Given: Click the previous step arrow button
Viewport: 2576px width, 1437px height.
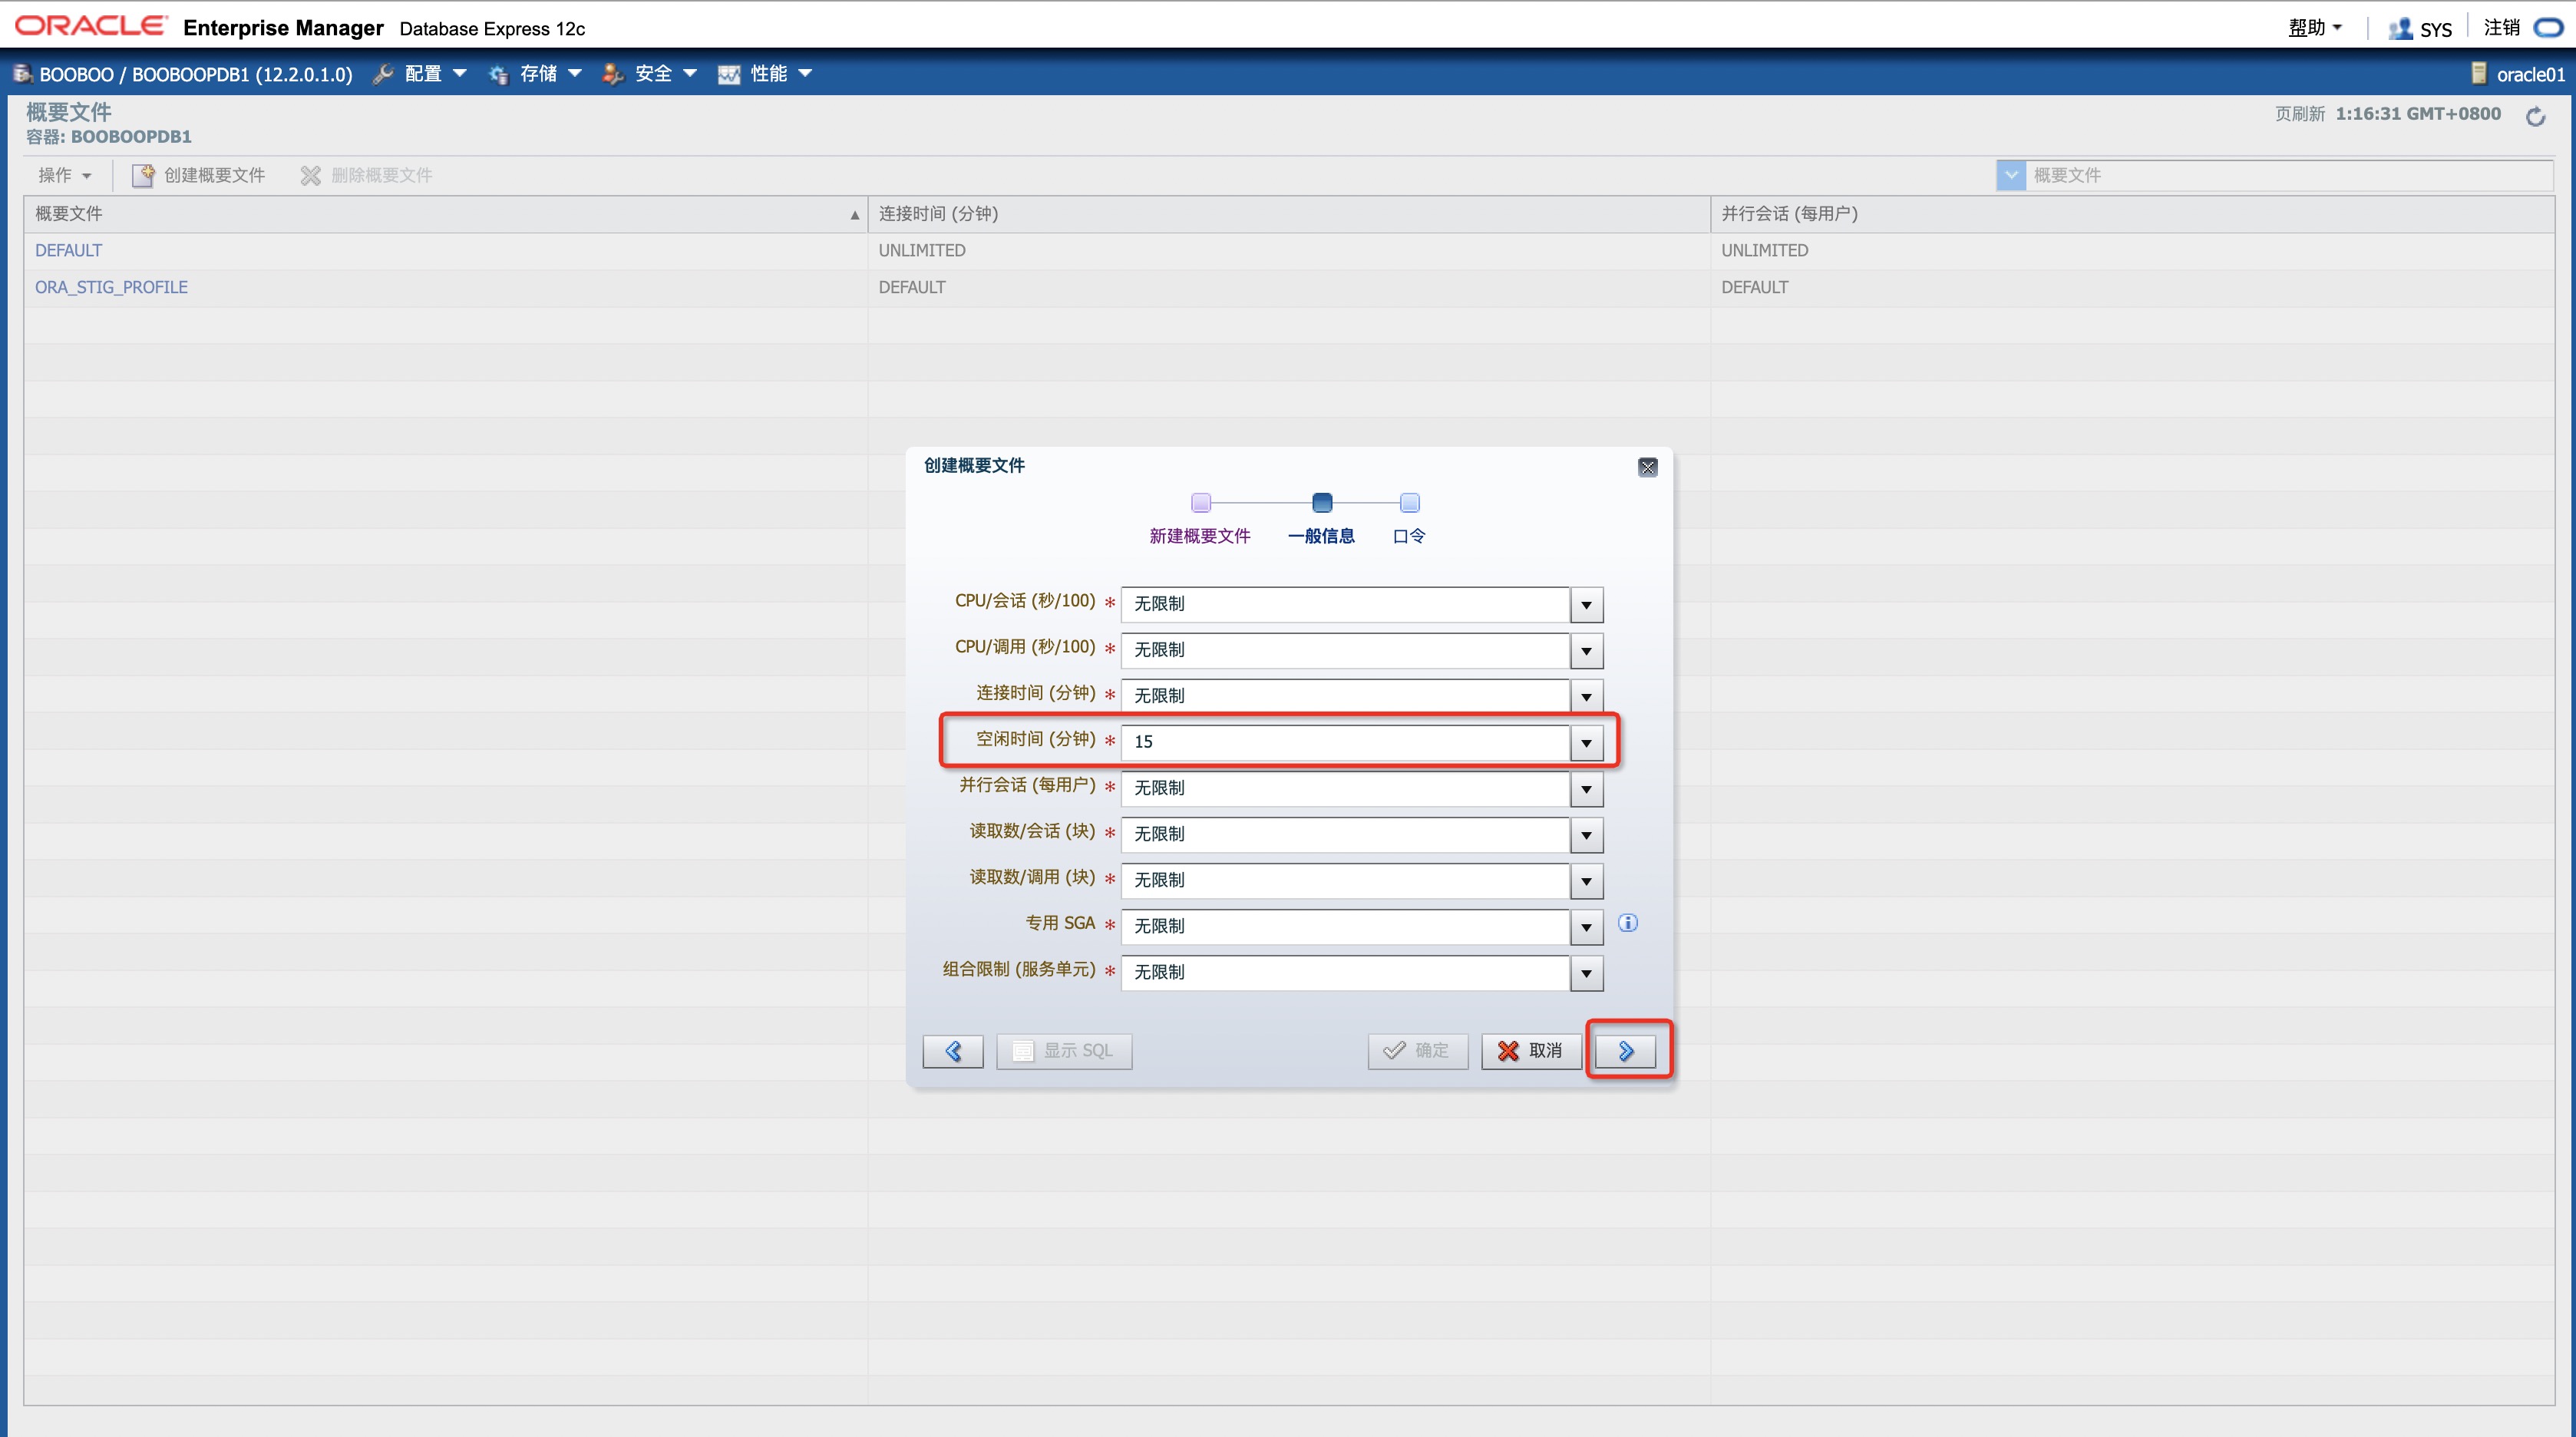Looking at the screenshot, I should pos(953,1050).
